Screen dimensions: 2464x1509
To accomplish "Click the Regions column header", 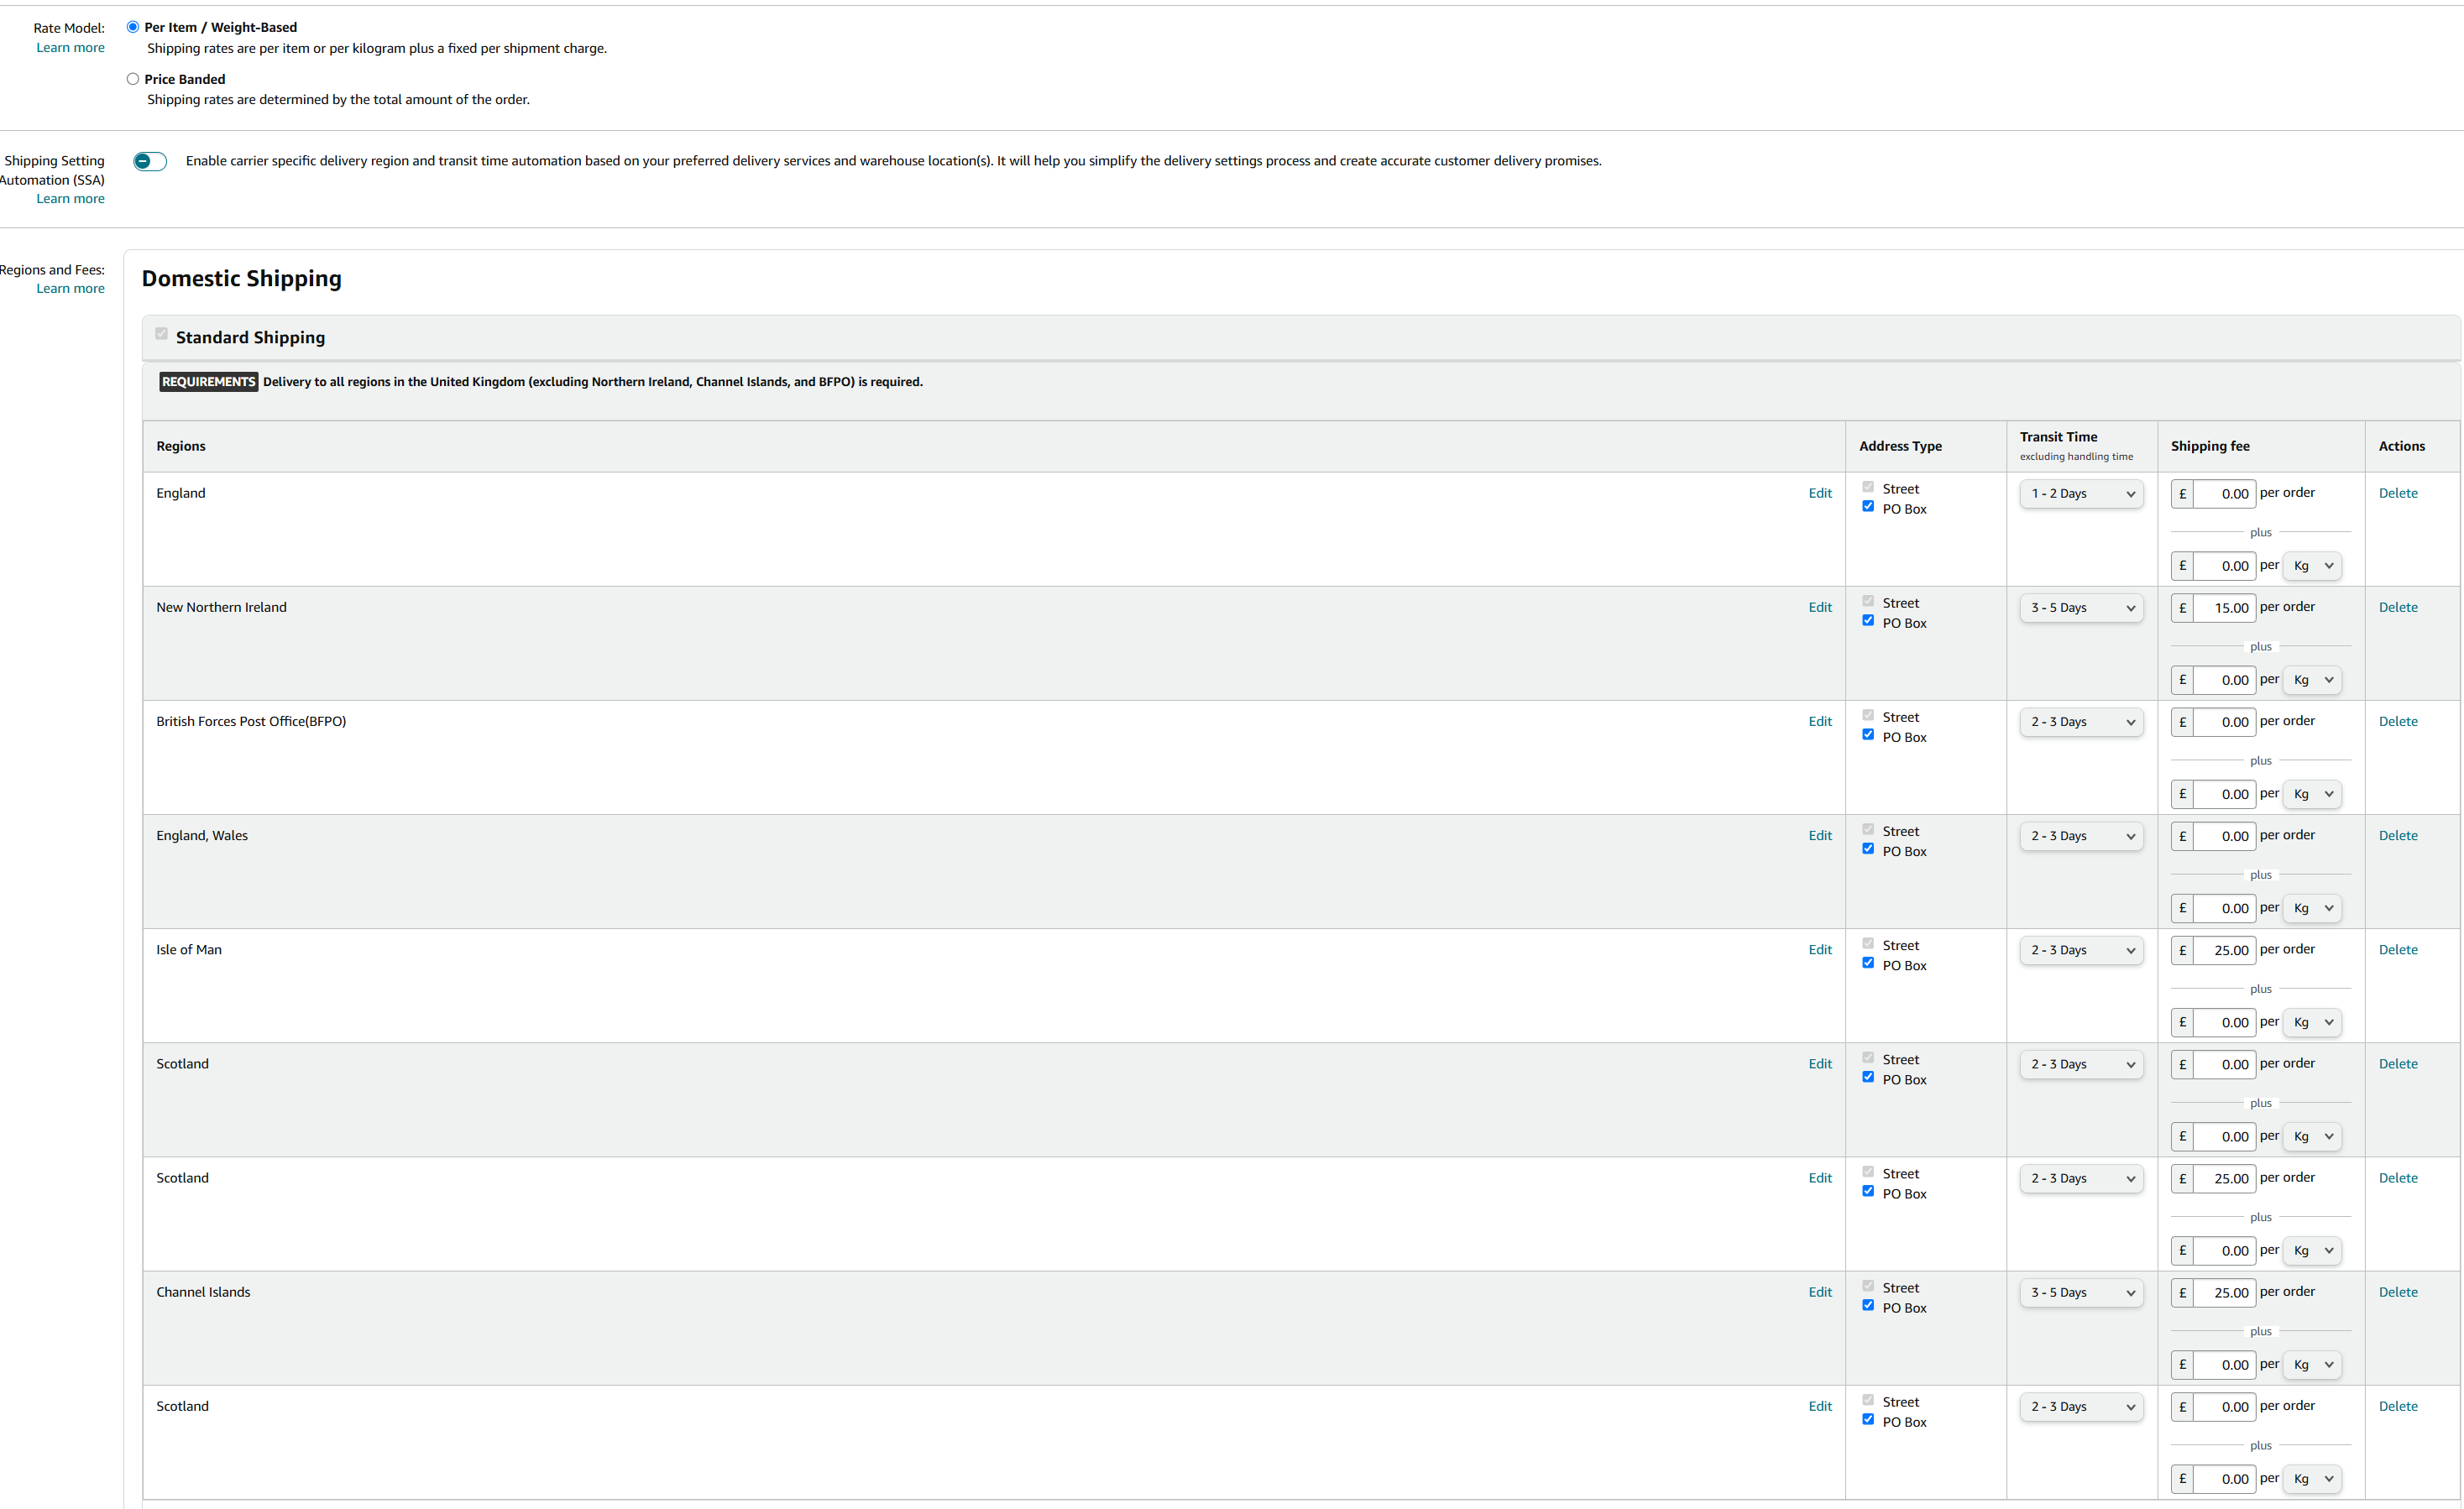I will coord(181,446).
